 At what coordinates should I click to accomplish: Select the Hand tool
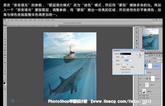(5, 76)
